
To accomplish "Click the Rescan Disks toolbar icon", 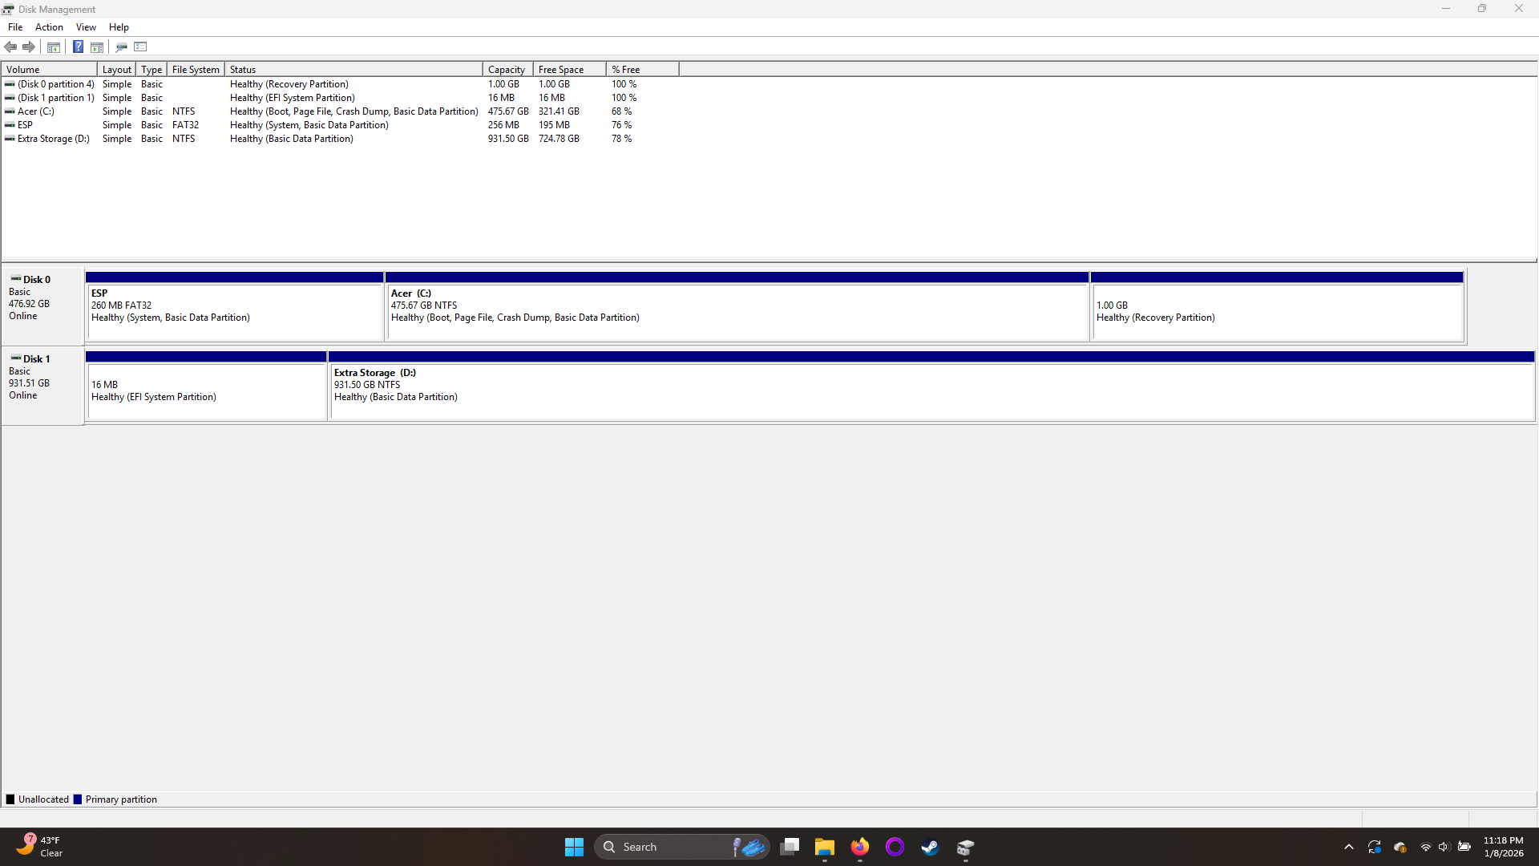I will [x=122, y=47].
